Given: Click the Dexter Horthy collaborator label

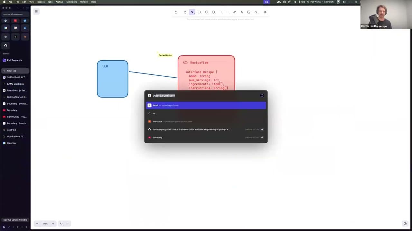Looking at the screenshot, I should point(165,56).
